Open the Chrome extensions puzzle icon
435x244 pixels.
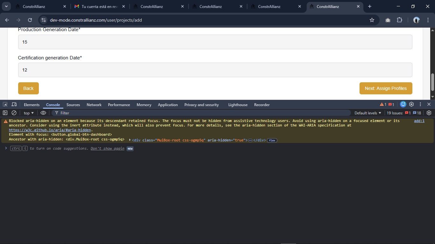(399, 20)
